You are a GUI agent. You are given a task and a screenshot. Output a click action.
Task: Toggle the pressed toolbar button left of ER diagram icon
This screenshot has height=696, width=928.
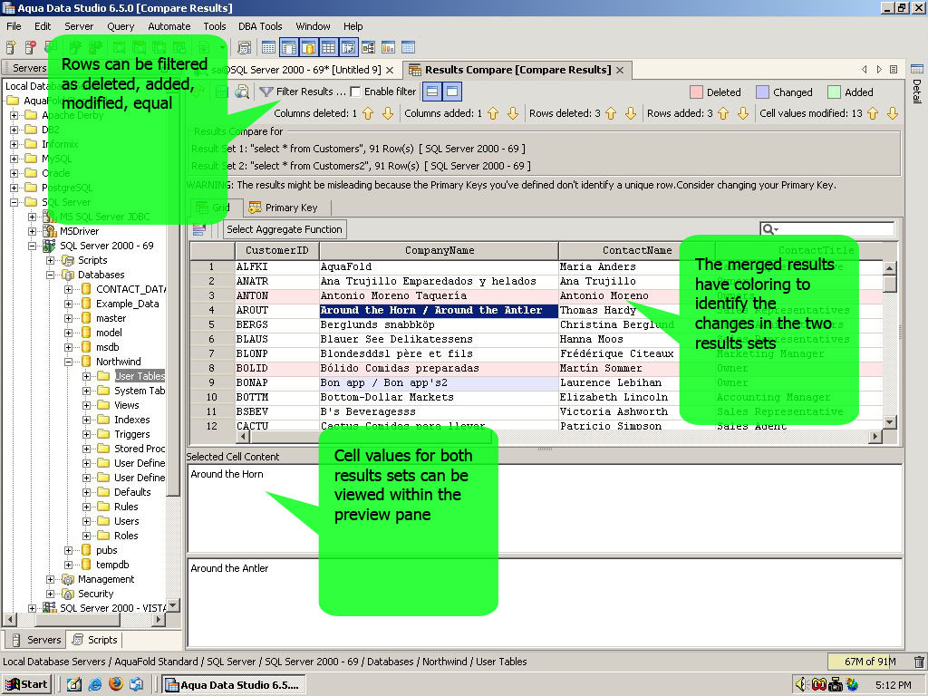coord(349,47)
